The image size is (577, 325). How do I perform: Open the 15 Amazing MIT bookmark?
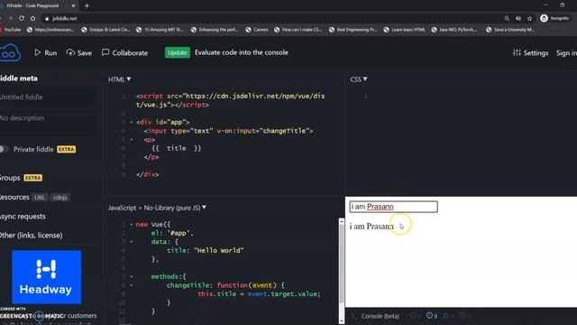point(160,30)
